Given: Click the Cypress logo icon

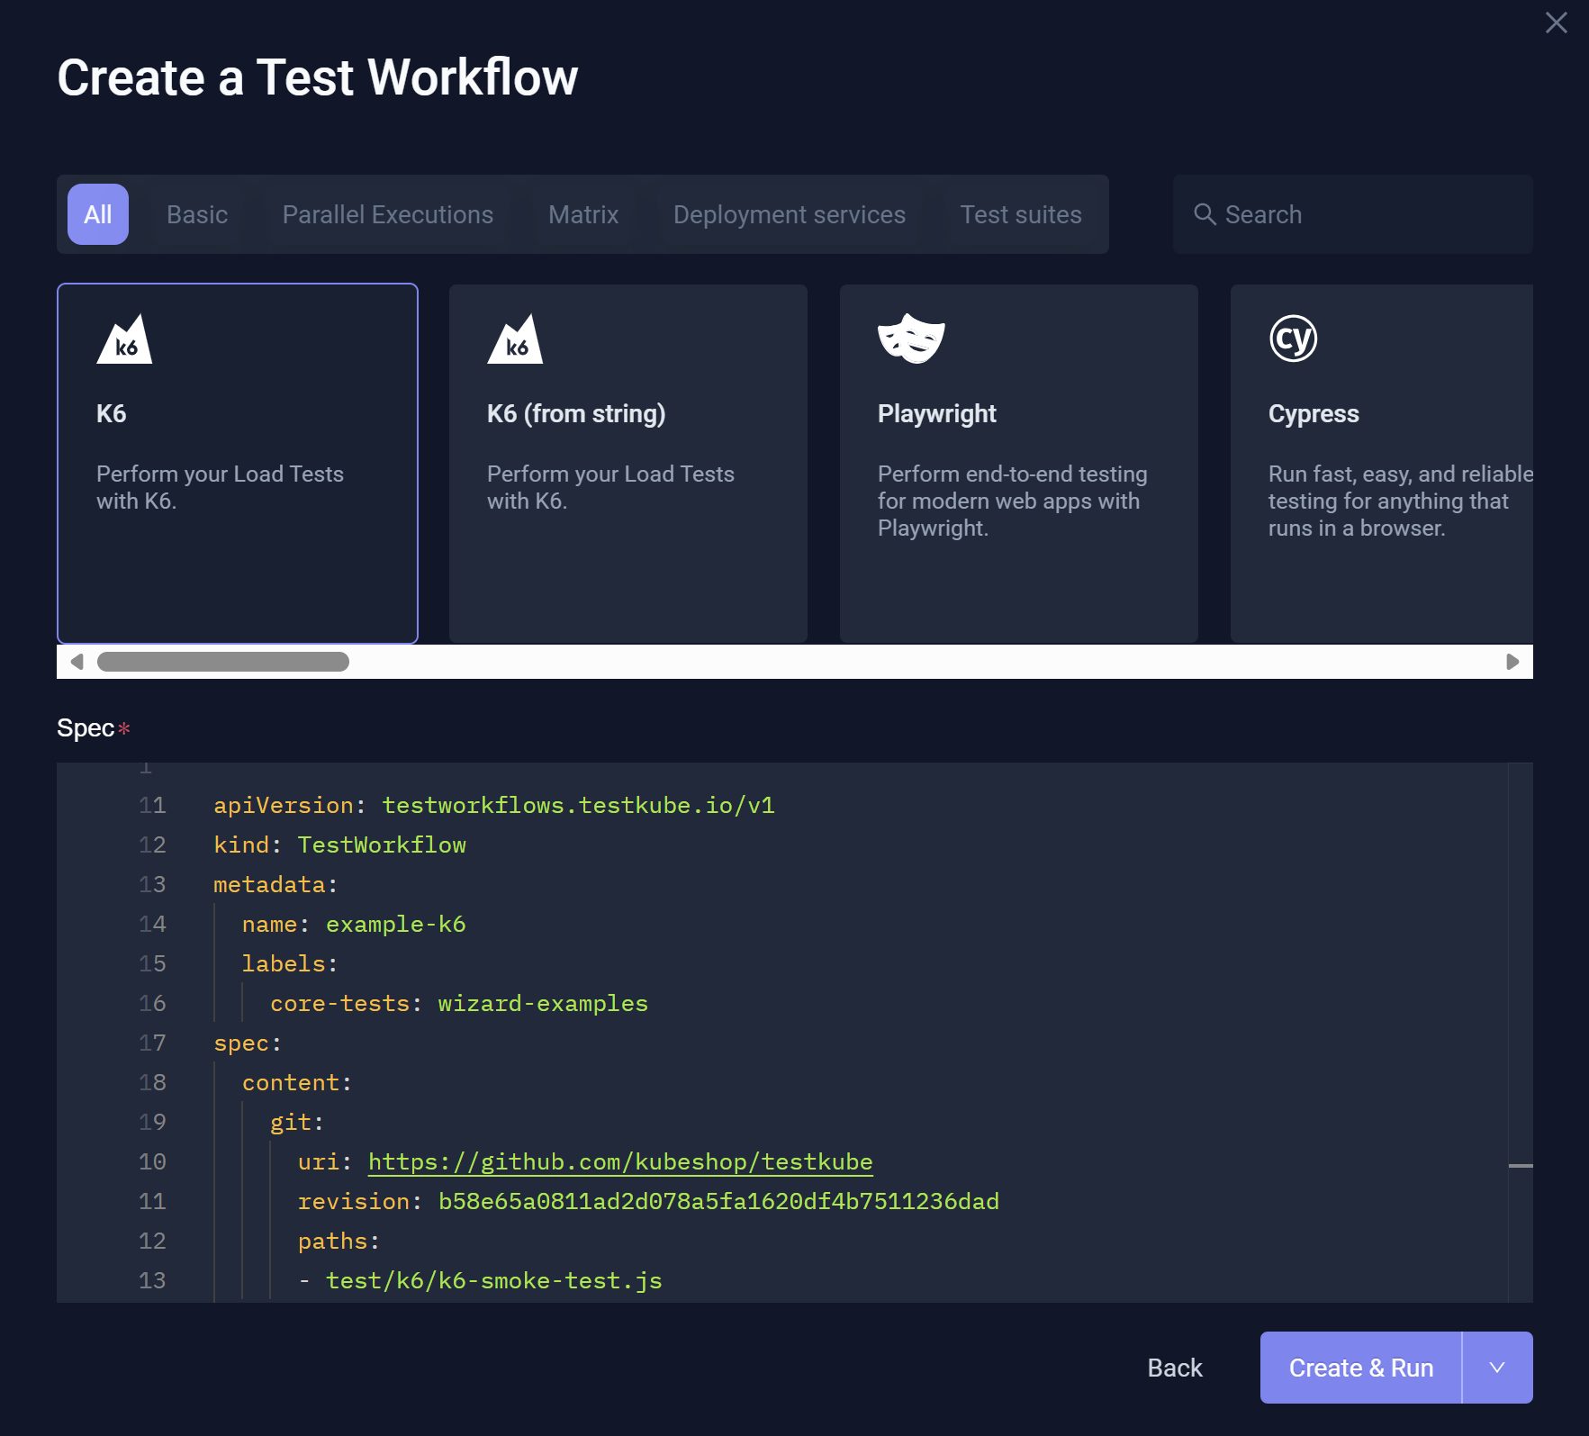Looking at the screenshot, I should pyautogui.click(x=1293, y=339).
